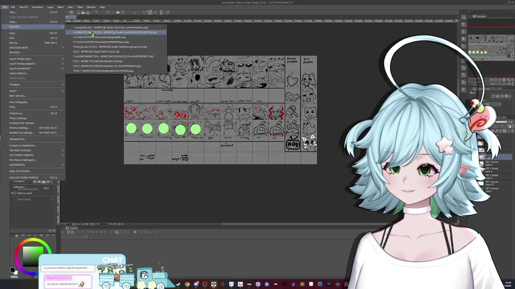Viewport: 515px width, 289px height.
Task: Open recent file 10 LIVE PYJAMA.png
Action: click(116, 71)
